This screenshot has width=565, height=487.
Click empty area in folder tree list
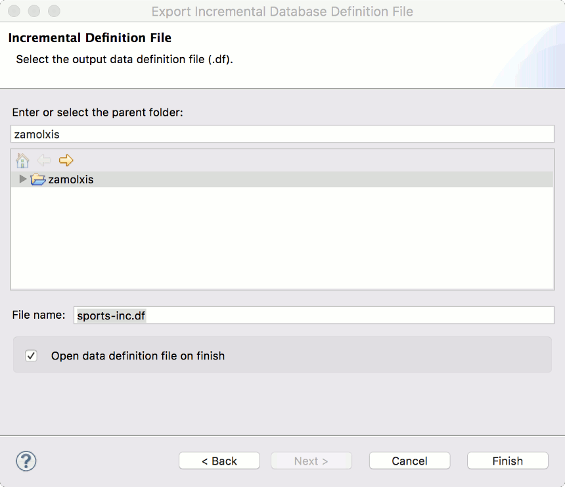click(282, 243)
